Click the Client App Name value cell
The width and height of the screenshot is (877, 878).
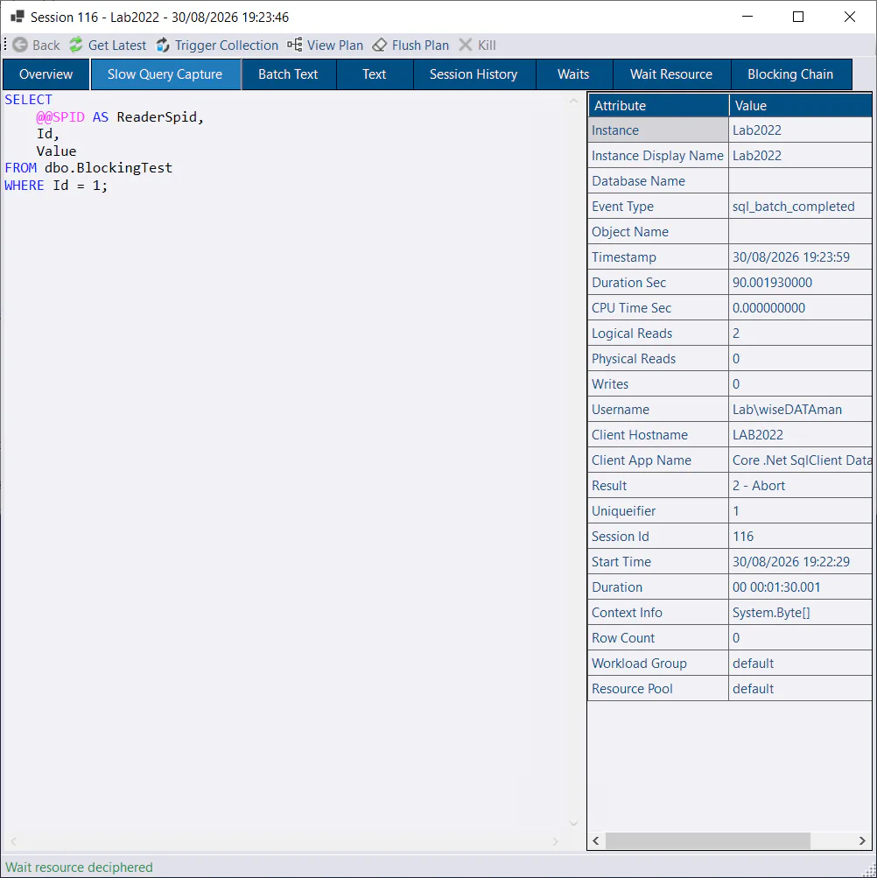pyautogui.click(x=800, y=460)
